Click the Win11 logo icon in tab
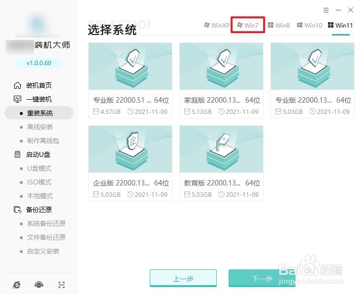 (330, 25)
